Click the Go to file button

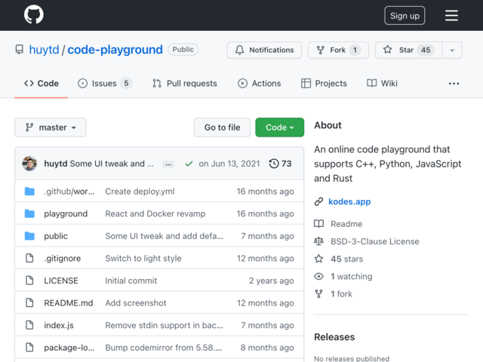[x=222, y=127]
